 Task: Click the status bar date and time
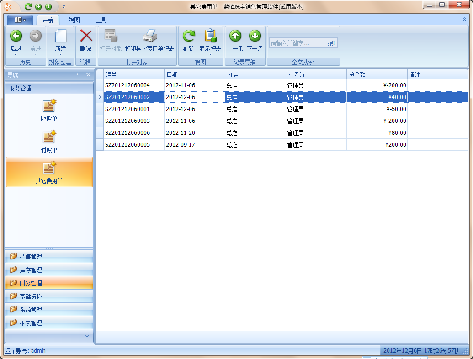point(421,351)
